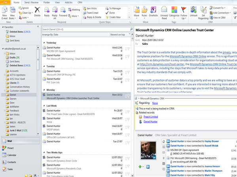Screen dimensions: 237x177
Task: Flag the Office 365 customers email
Action: [129, 135]
